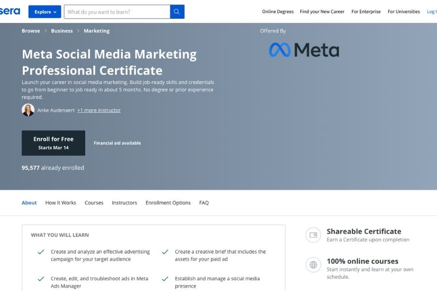Image resolution: width=437 pixels, height=291 pixels.
Task: Click the 'Offered By' label
Action: (x=273, y=31)
